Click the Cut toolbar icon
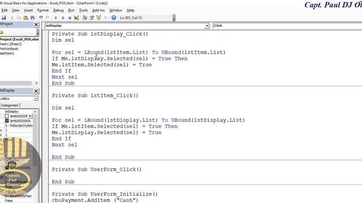Screen dimensions: 362x203 [x=12, y=17]
